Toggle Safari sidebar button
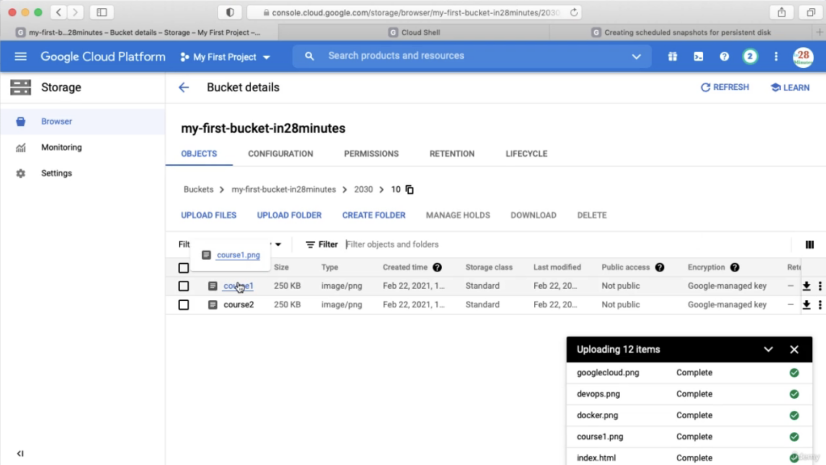This screenshot has height=465, width=826. [102, 12]
